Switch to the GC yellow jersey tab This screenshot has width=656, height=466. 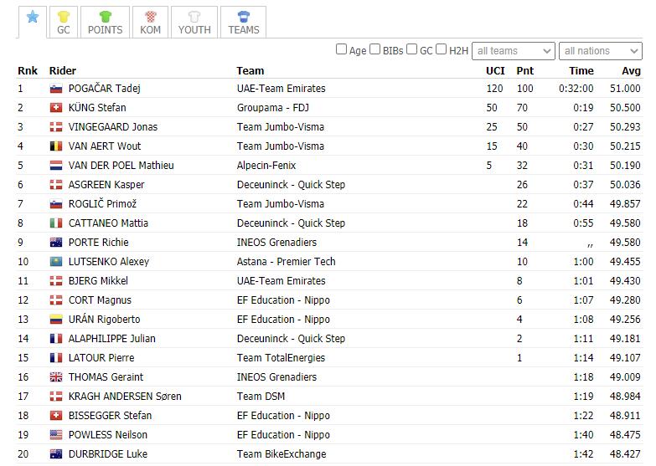pyautogui.click(x=64, y=22)
